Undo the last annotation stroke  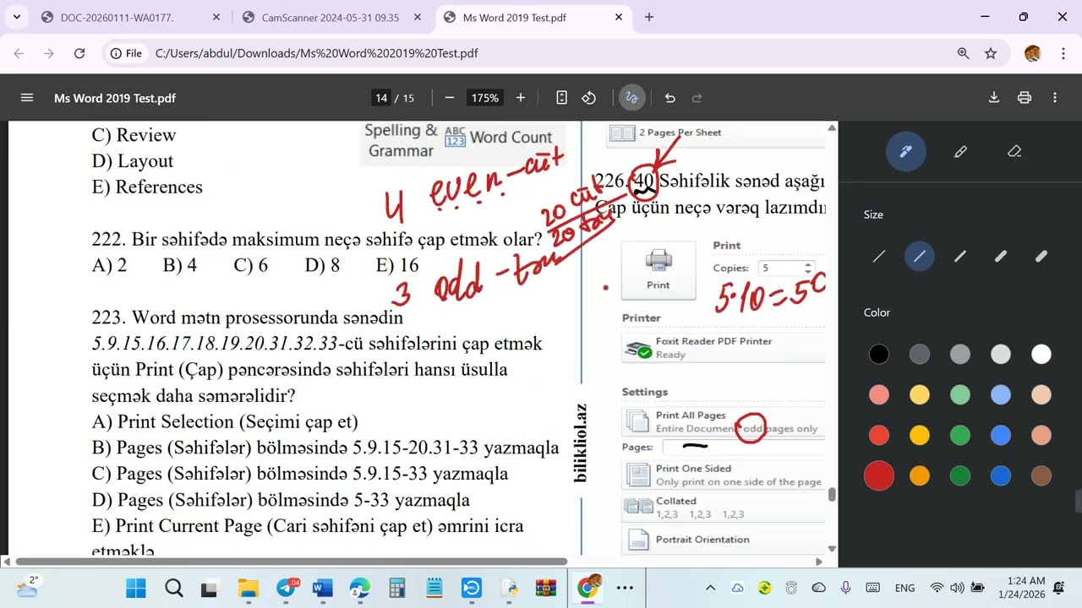coord(670,98)
